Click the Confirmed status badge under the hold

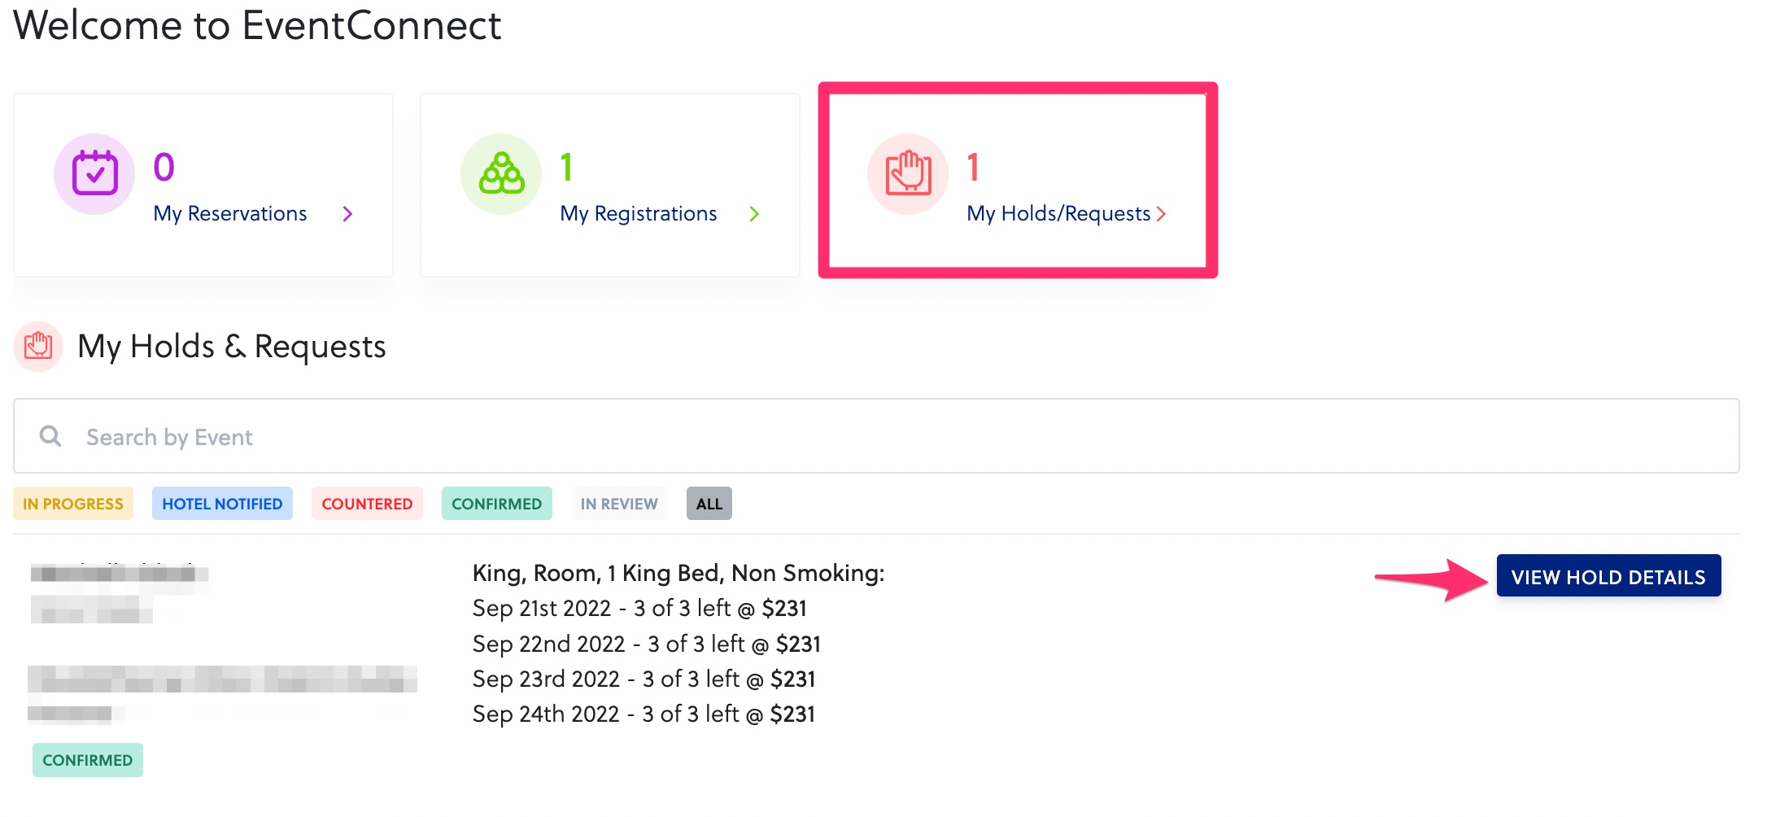point(88,760)
